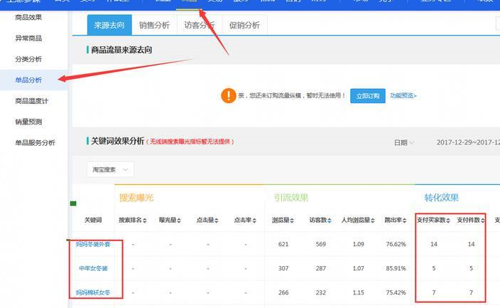Click 支付件数 value 7 for 妈妈棉袄女冬
Screen dimensions: 500x308
(x=472, y=292)
